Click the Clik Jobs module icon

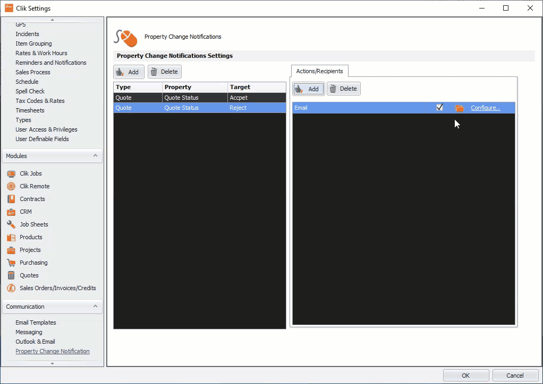click(11, 174)
